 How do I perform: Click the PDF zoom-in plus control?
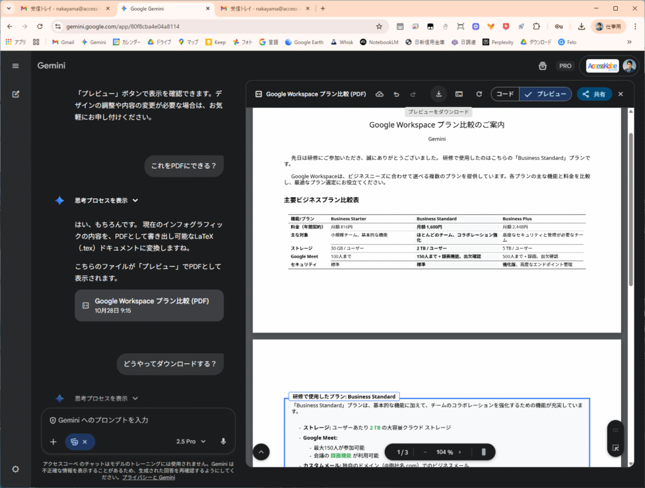click(x=459, y=452)
